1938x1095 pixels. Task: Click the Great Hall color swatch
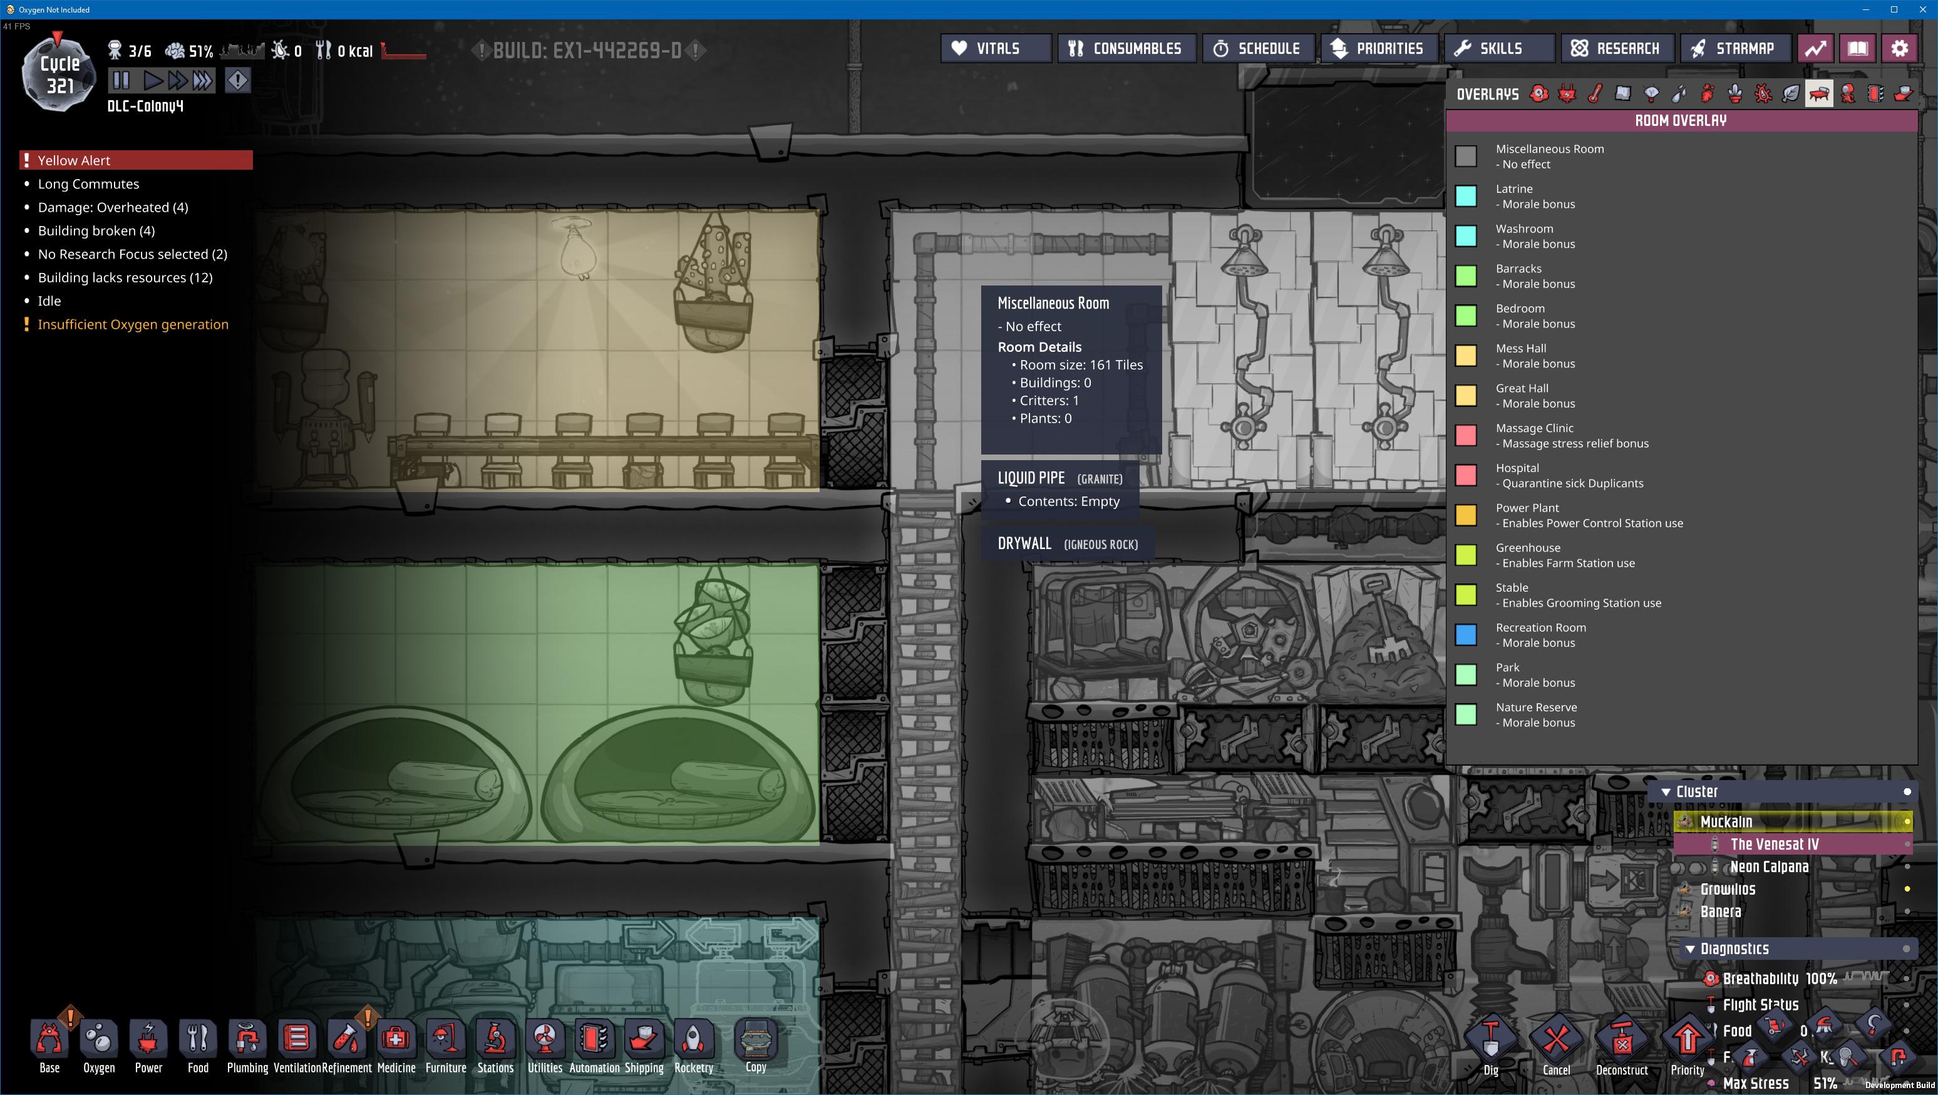pyautogui.click(x=1465, y=396)
